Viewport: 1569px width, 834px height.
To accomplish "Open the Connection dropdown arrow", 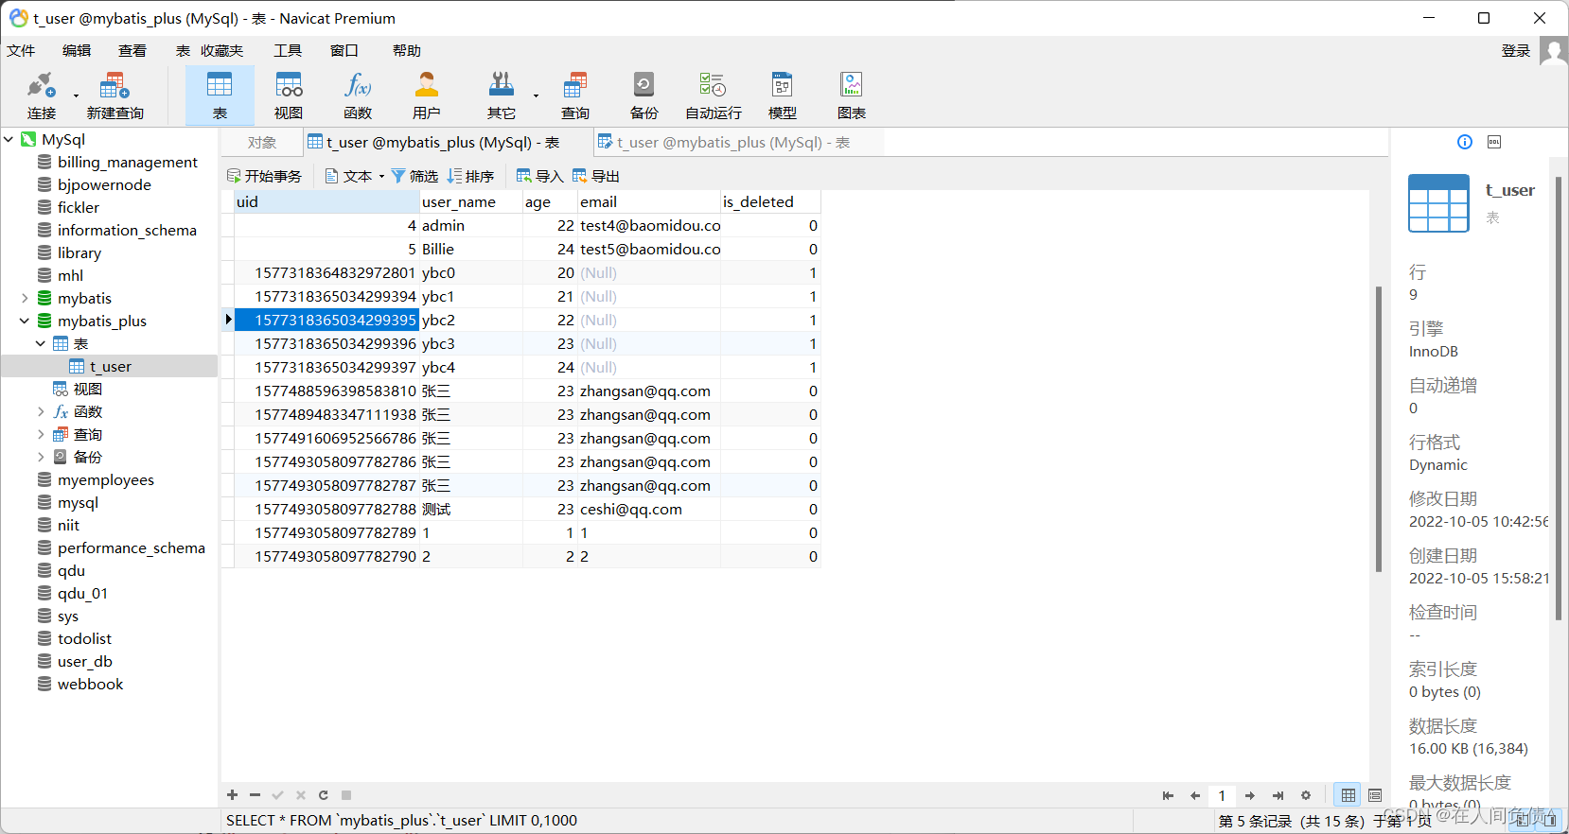I will (76, 96).
